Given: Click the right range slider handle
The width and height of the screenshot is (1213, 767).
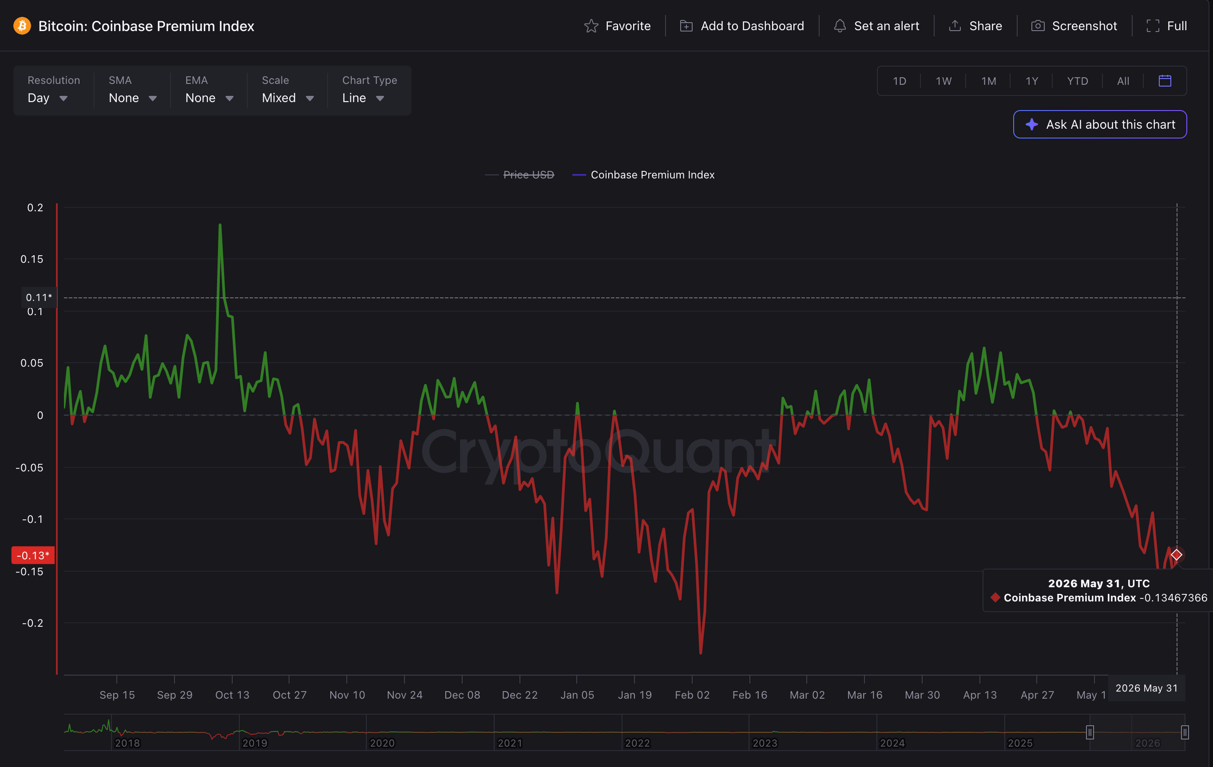Looking at the screenshot, I should point(1185,732).
